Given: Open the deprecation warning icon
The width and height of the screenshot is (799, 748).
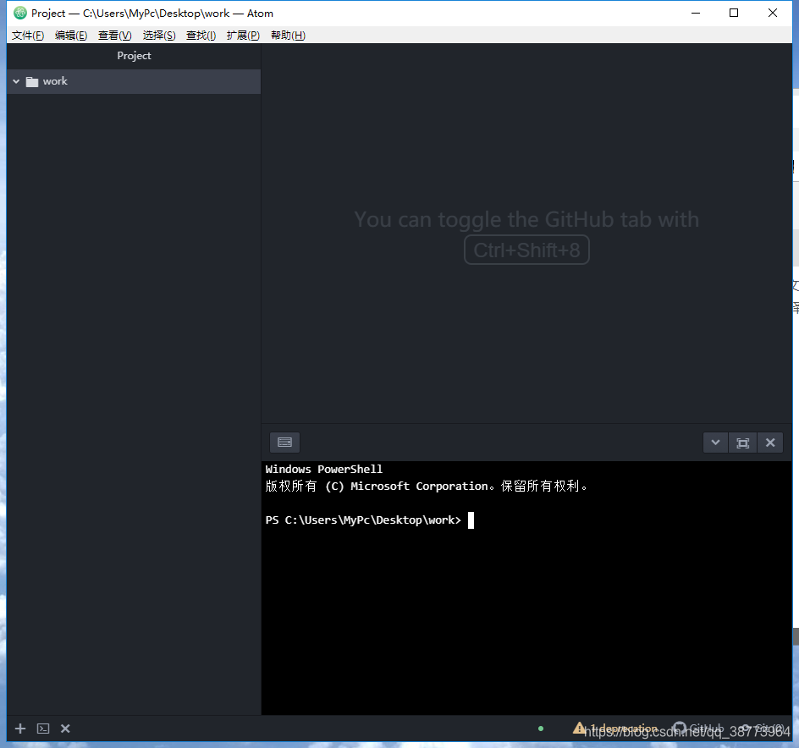Looking at the screenshot, I should (x=579, y=728).
